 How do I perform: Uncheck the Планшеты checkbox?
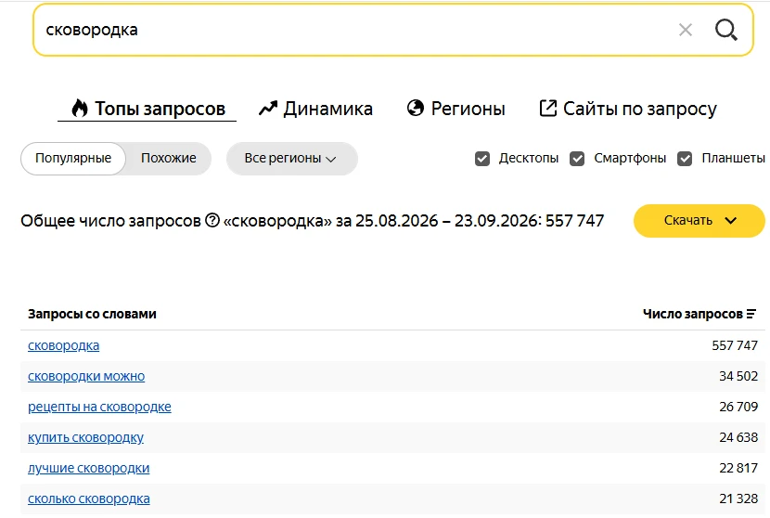point(685,159)
